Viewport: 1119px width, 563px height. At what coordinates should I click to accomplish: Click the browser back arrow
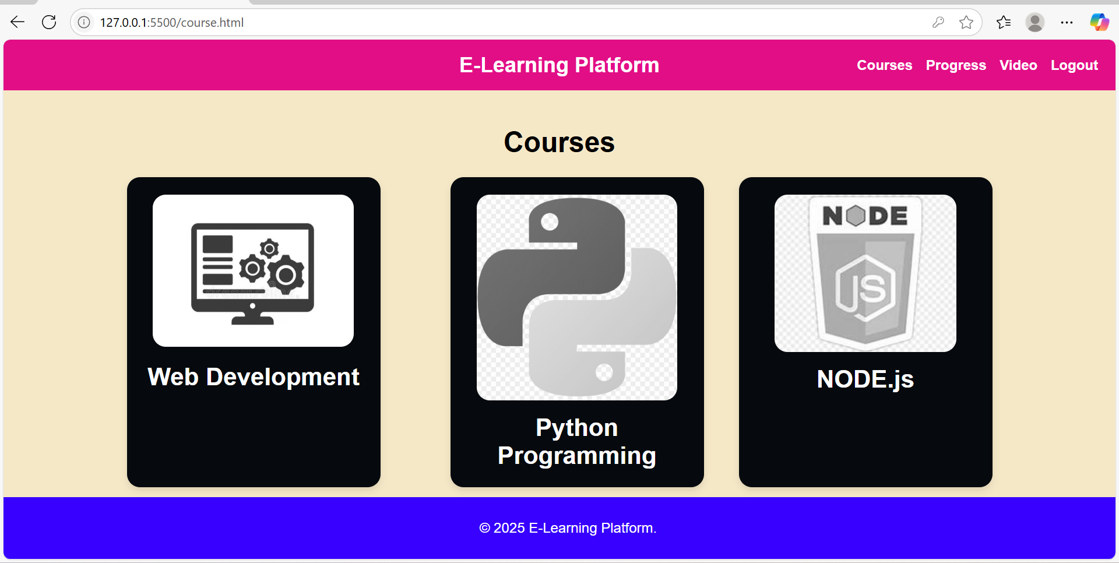(x=17, y=22)
